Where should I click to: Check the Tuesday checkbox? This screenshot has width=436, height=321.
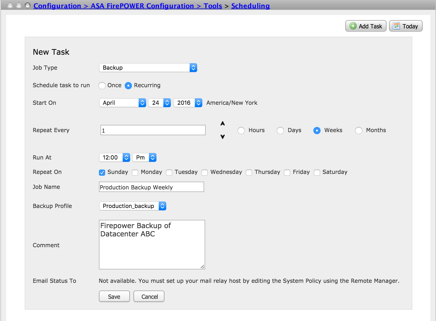point(169,172)
